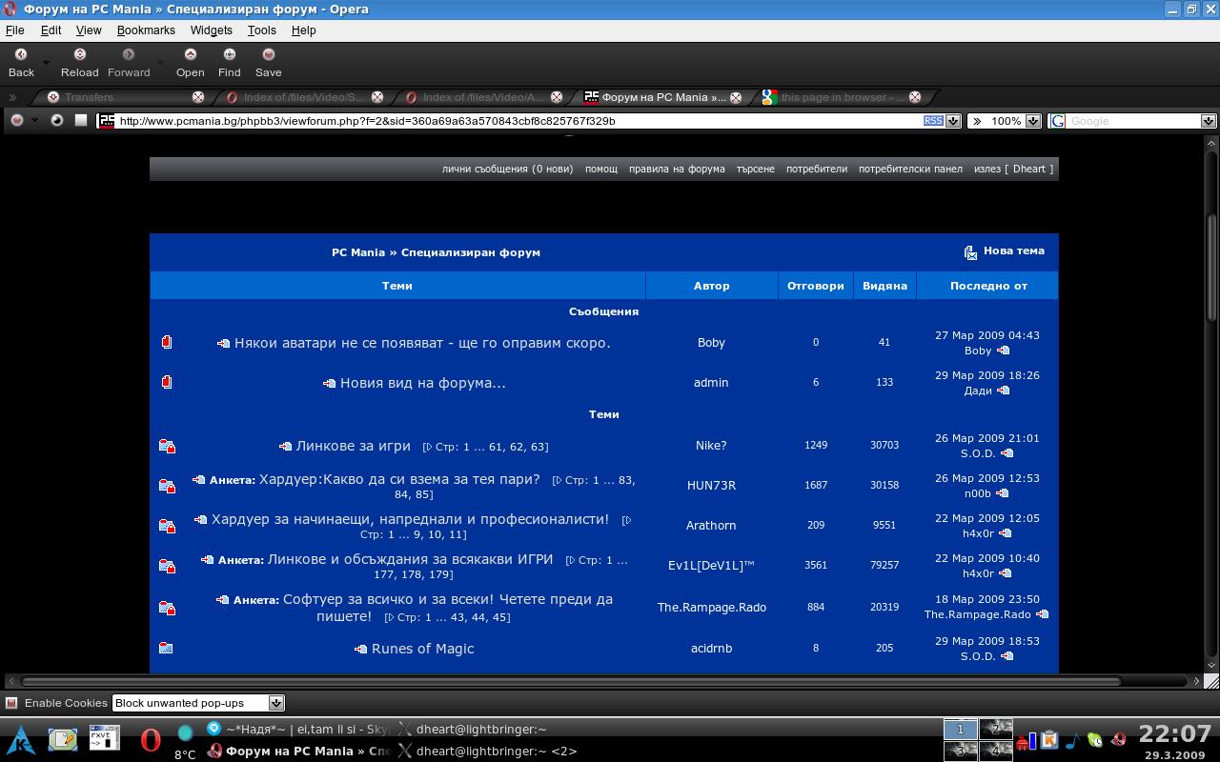This screenshot has height=762, width=1220.
Task: Click the vertical scrollbar thumb
Action: tap(1212, 267)
